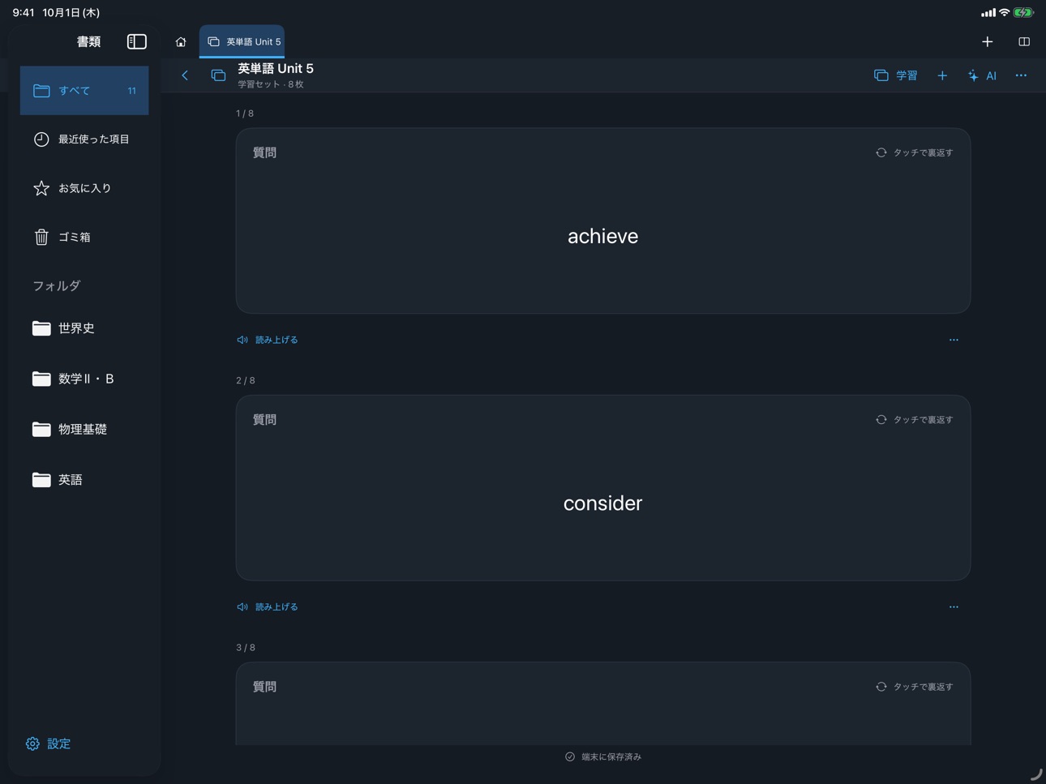Open the AI assistant button
Viewport: 1046px width, 784px height.
[982, 75]
